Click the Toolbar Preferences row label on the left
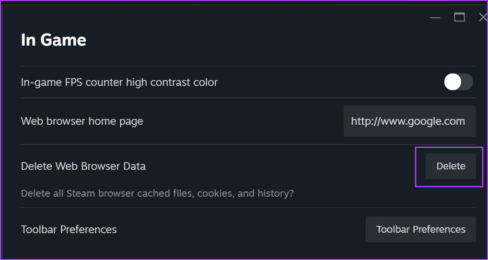488x260 pixels. [69, 229]
